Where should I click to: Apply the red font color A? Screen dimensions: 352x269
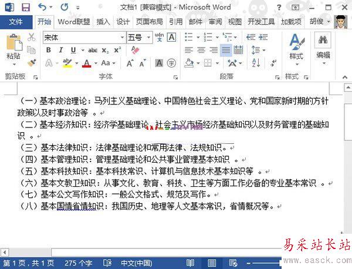[x=87, y=63]
